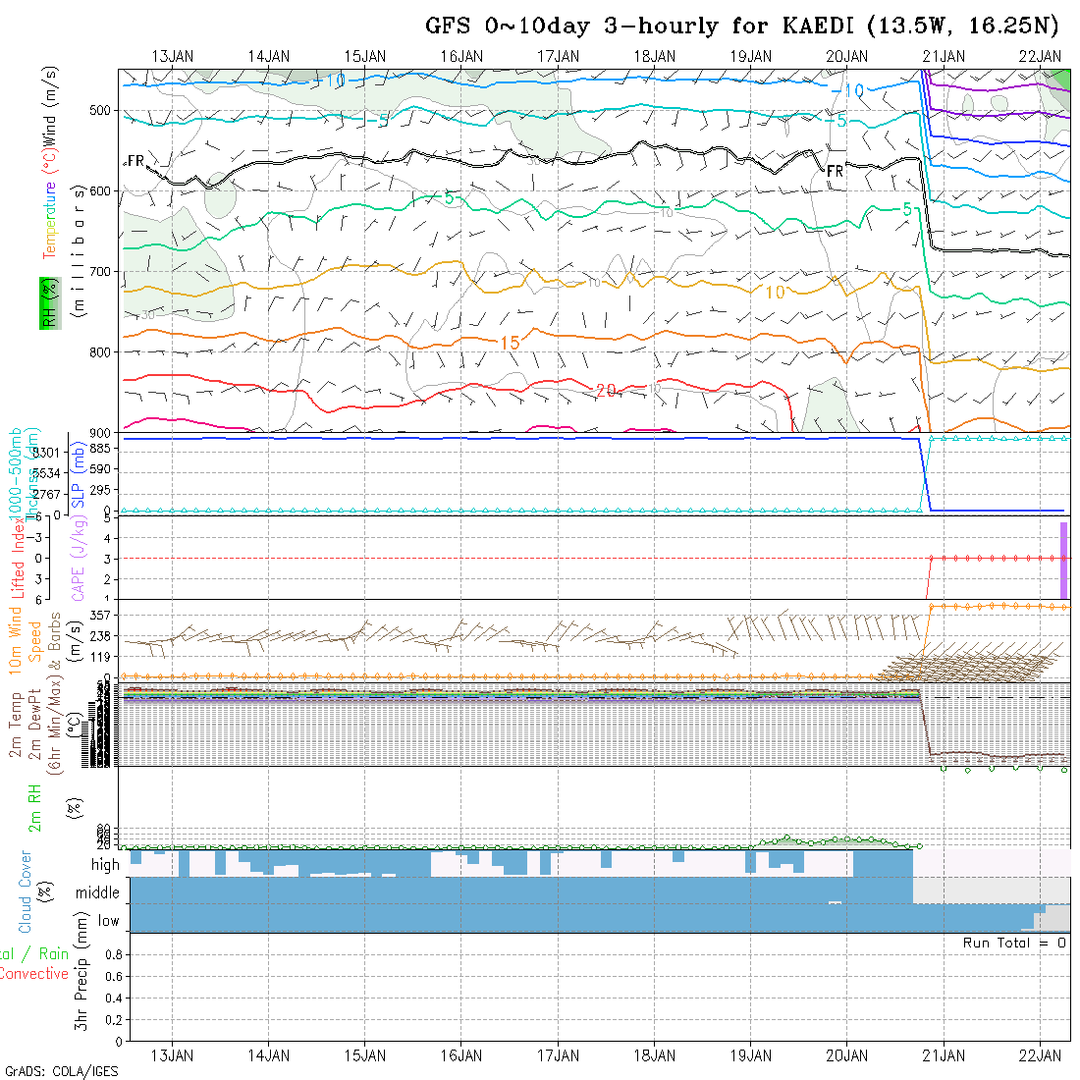The image size is (1080, 1080).
Task: Click the 15JAN date label on top axis
Action: [x=364, y=56]
